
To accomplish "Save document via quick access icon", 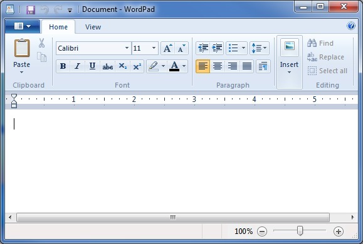I will (31, 10).
